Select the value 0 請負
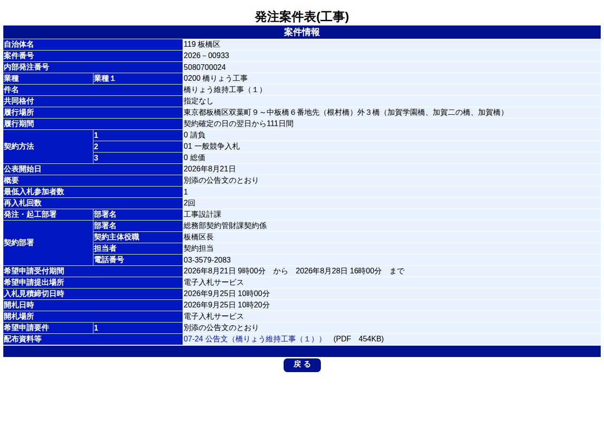 pyautogui.click(x=194, y=135)
